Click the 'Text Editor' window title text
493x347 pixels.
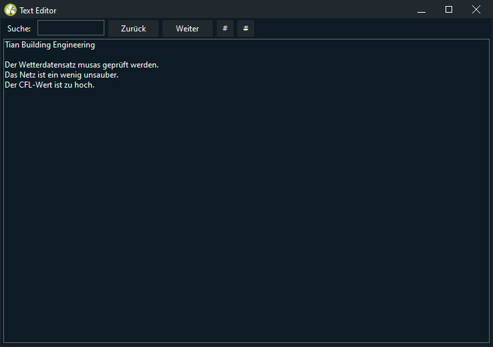click(x=38, y=11)
